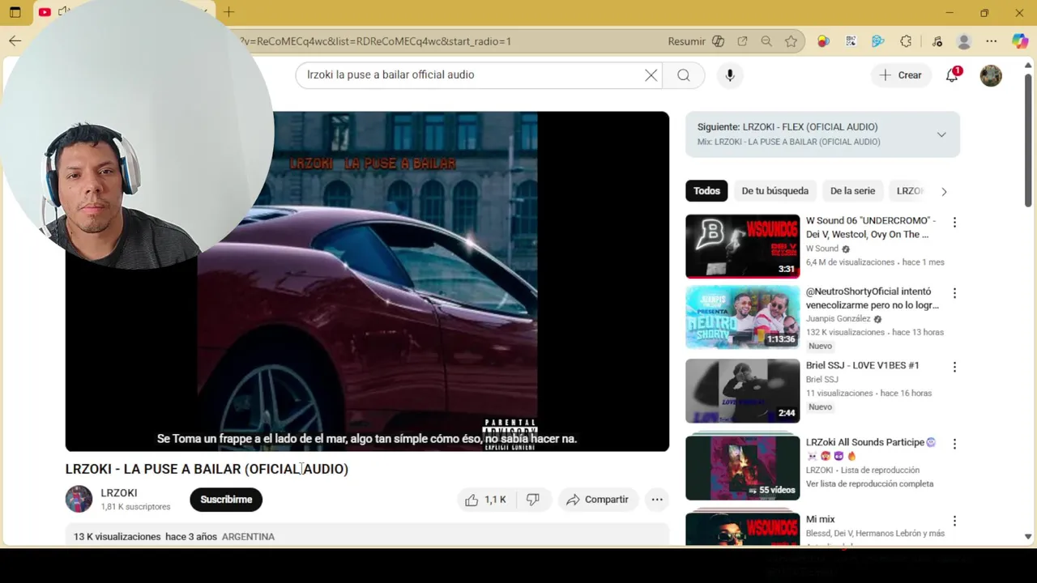Click the Juanpis González channel name
The image size is (1037, 583).
[838, 319]
